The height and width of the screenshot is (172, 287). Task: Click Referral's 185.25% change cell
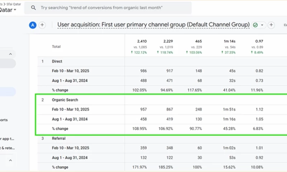[x=166, y=167]
